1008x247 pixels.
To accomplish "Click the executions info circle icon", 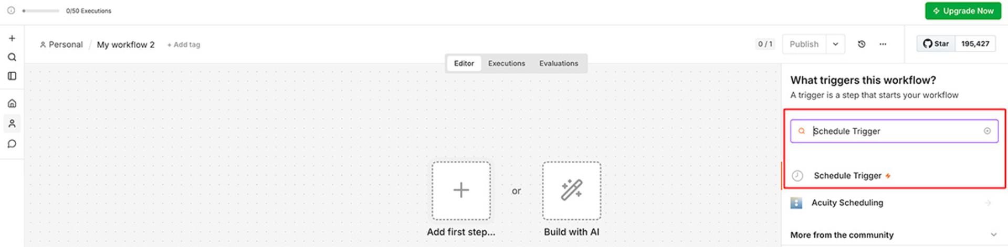I will pyautogui.click(x=11, y=10).
